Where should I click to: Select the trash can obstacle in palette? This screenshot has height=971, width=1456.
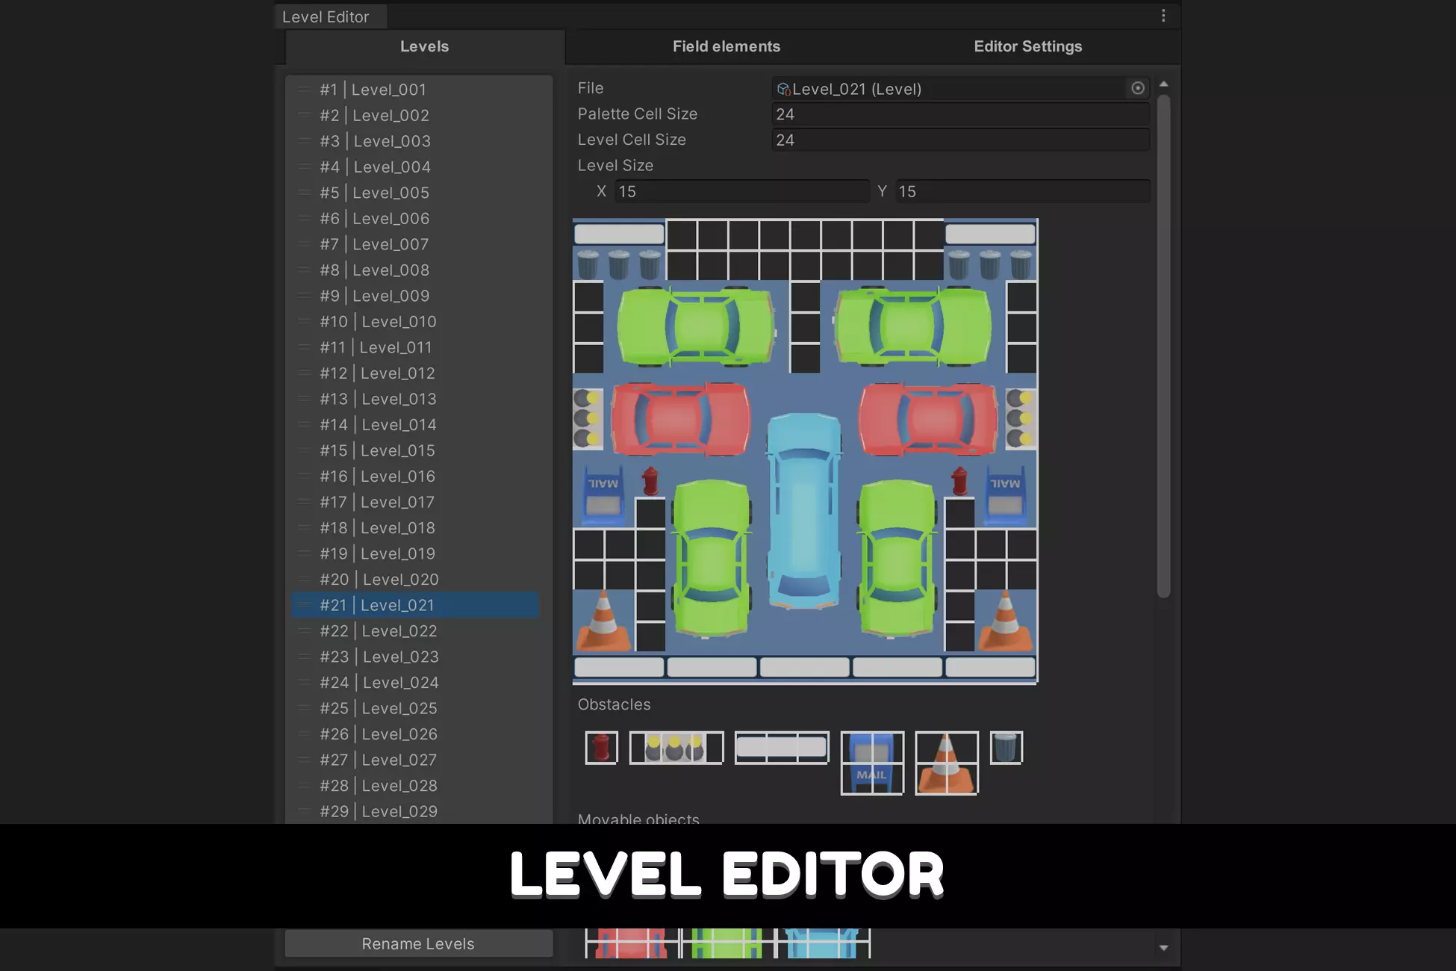click(1006, 748)
